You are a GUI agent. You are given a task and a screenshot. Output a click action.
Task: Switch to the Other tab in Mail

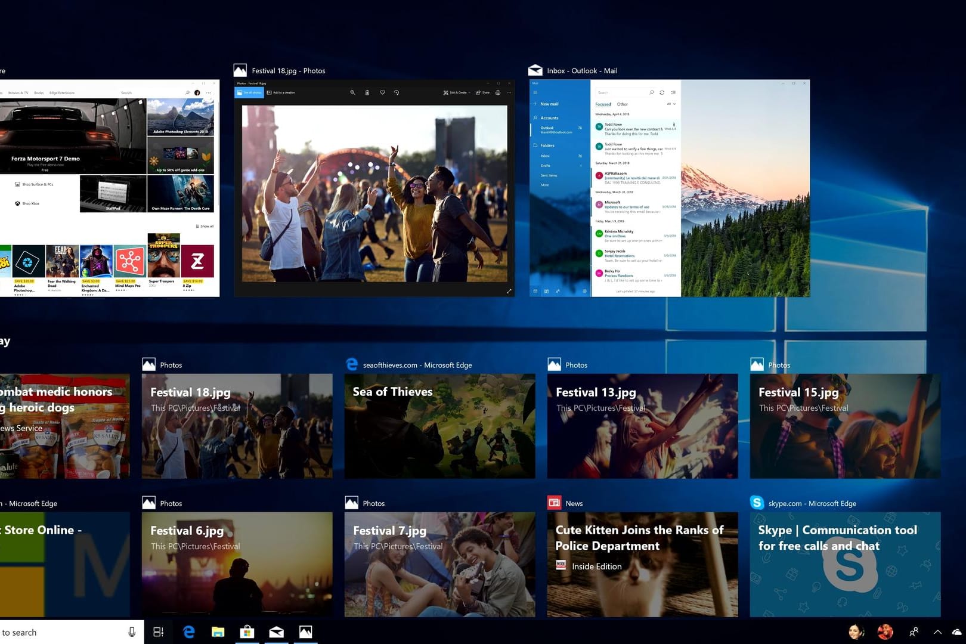(622, 104)
